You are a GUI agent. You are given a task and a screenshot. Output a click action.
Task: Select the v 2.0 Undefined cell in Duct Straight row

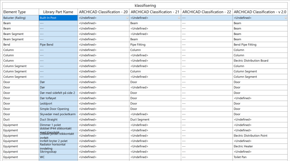coord(260,119)
